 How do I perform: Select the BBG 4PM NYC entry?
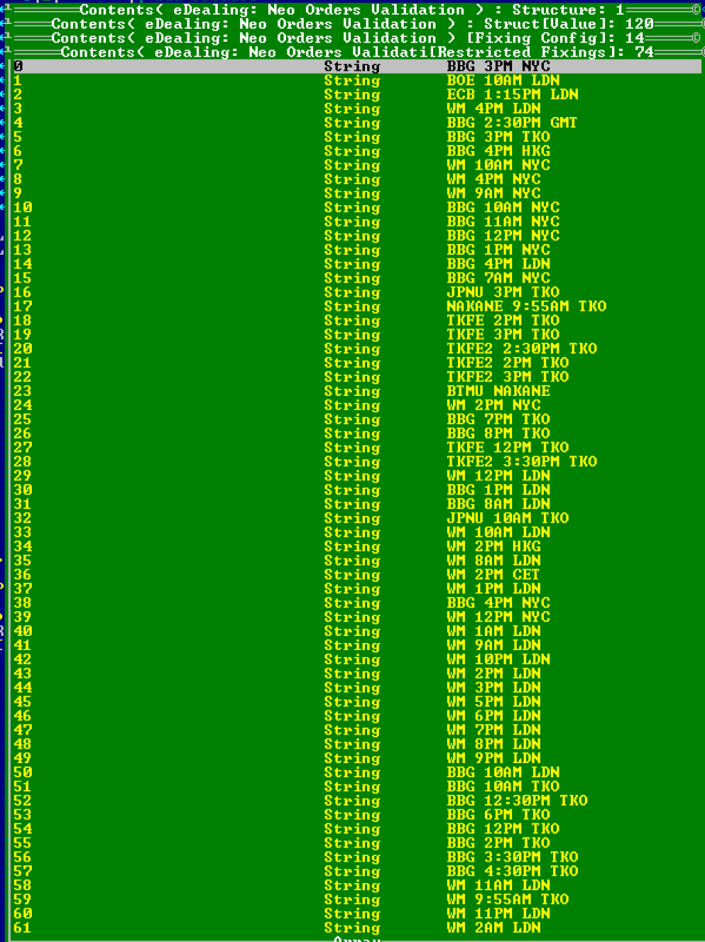coord(498,602)
